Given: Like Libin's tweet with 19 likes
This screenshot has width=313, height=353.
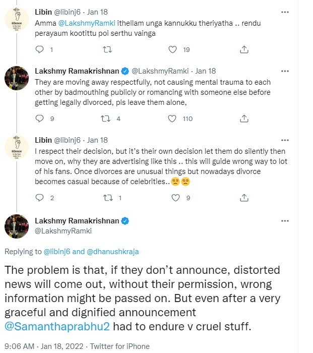Looking at the screenshot, I should coord(173,49).
